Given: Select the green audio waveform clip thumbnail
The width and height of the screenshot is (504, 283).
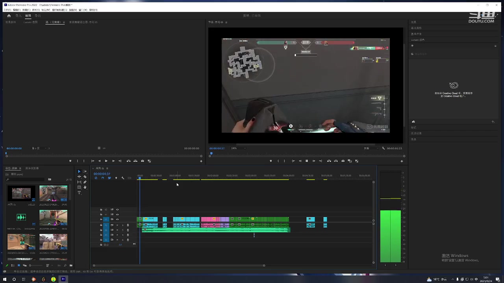Looking at the screenshot, I should (x=21, y=217).
